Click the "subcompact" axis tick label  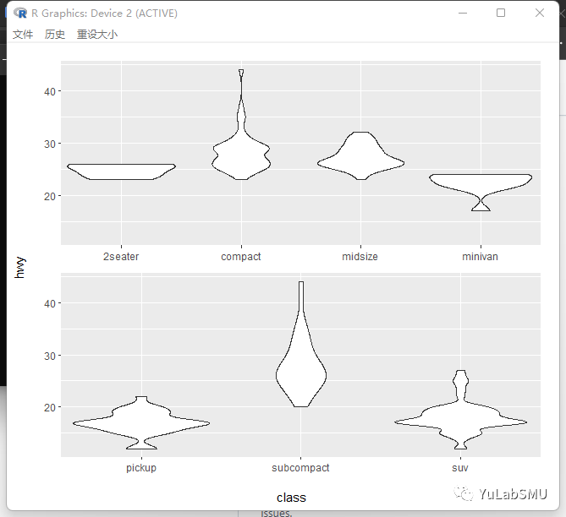[300, 467]
